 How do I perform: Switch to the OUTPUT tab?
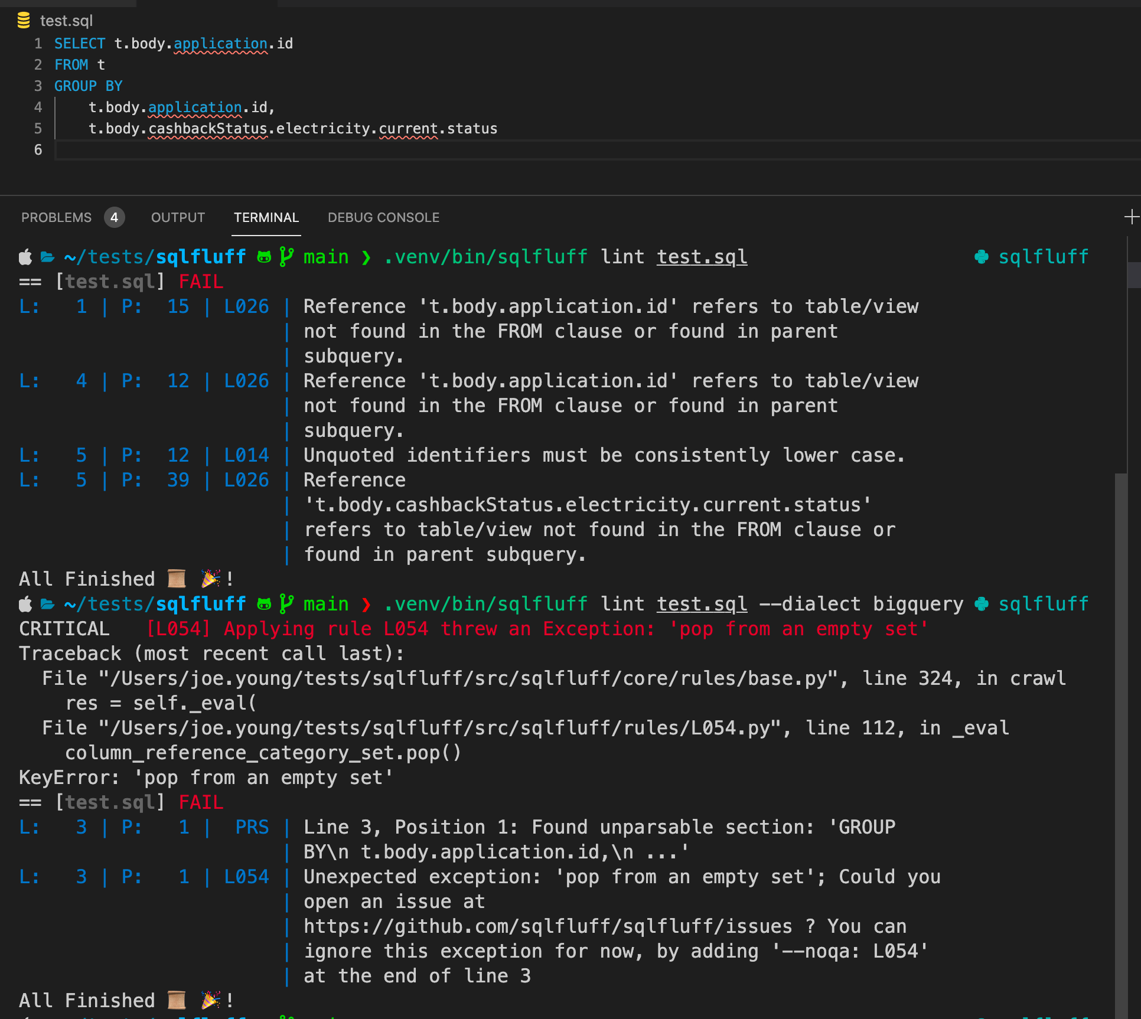pos(177,217)
